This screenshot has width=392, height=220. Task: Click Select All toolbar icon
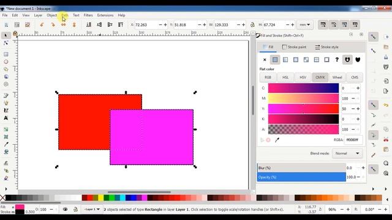click(x=6, y=24)
